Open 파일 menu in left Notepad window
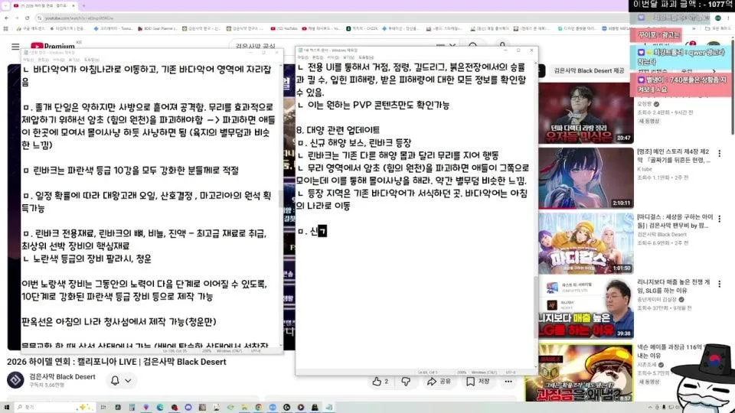The height and width of the screenshot is (413, 735). (x=28, y=60)
